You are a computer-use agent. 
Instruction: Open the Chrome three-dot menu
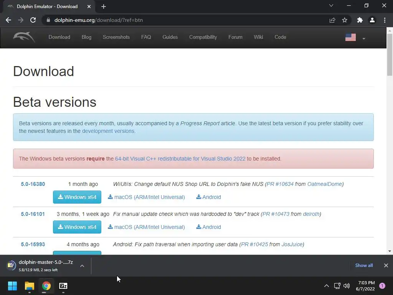point(385,20)
